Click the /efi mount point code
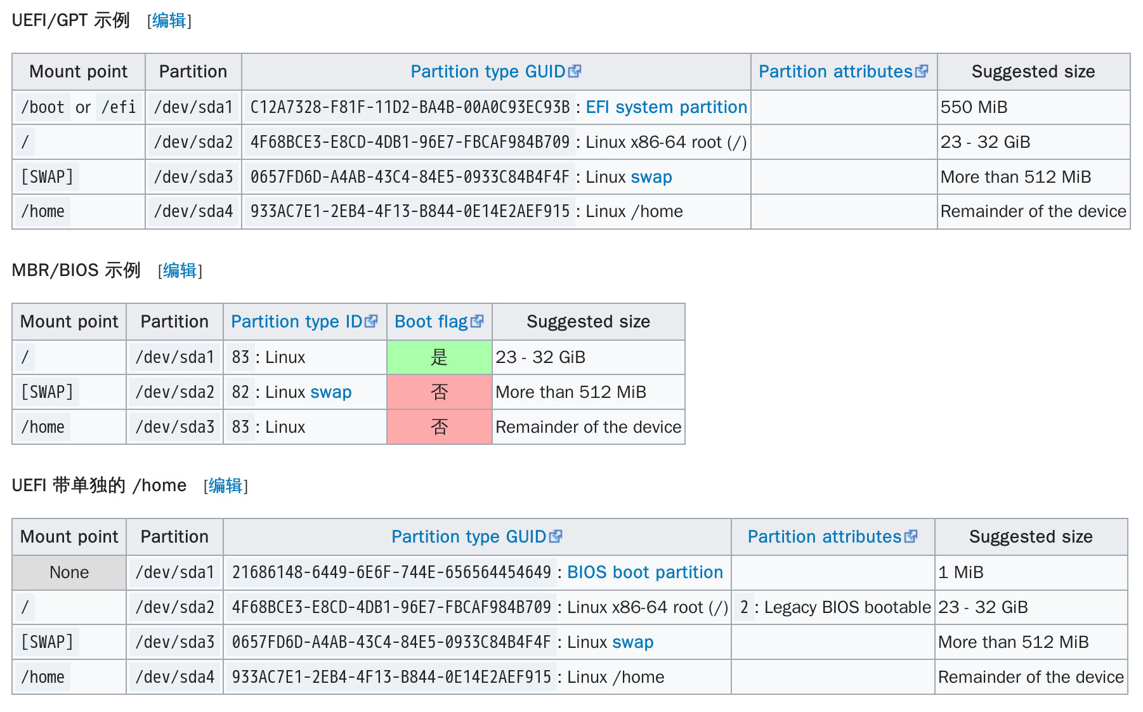1143x712 pixels. point(119,107)
